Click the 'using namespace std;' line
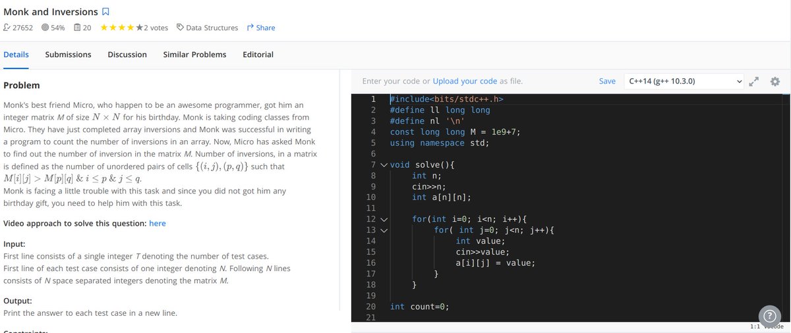The height and width of the screenshot is (333, 791). (440, 143)
